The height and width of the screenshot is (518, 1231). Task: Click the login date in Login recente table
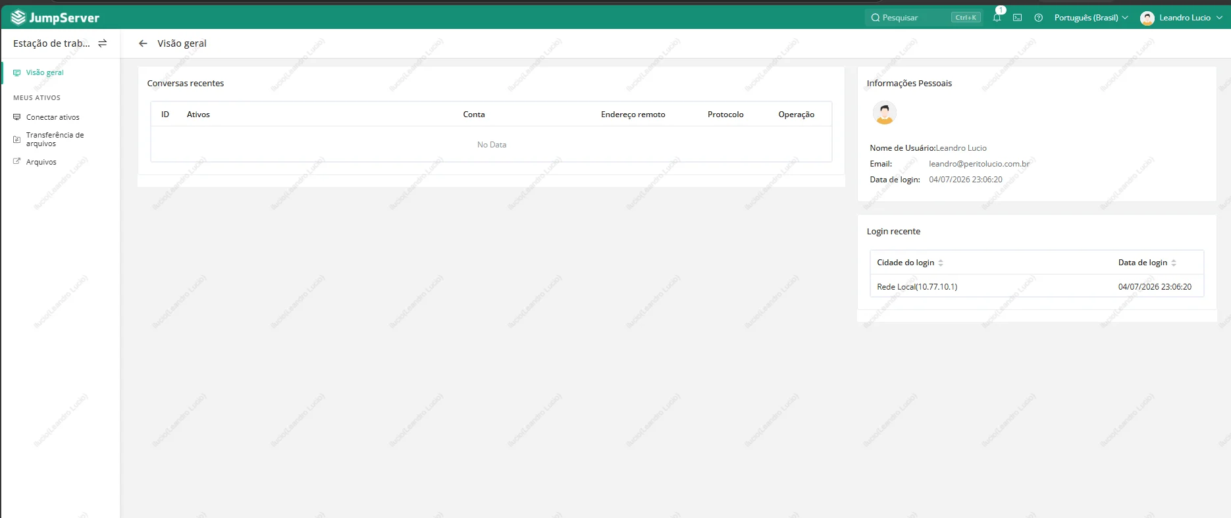point(1155,287)
